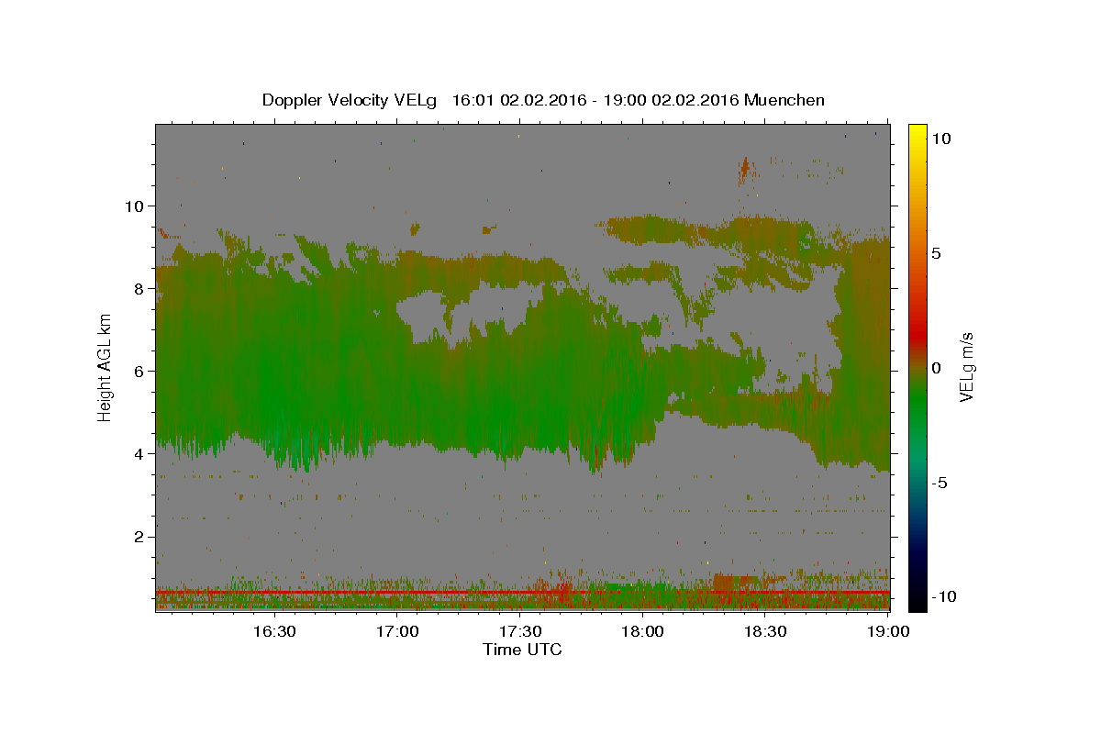Click the 17:00 time axis label
The height and width of the screenshot is (734, 1101).
pos(397,631)
